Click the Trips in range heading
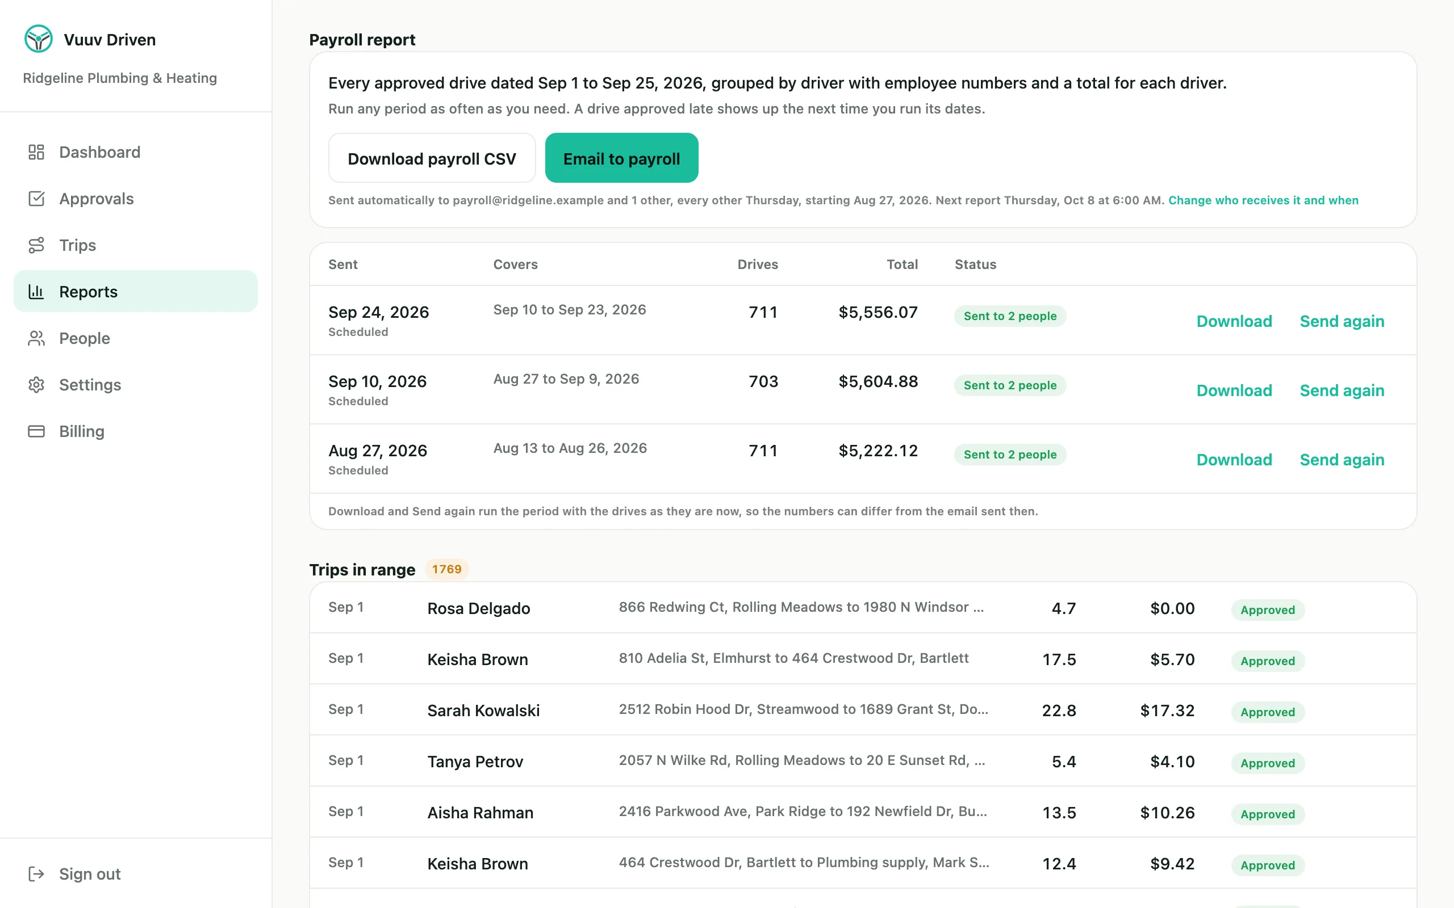The image size is (1454, 908). point(362,569)
